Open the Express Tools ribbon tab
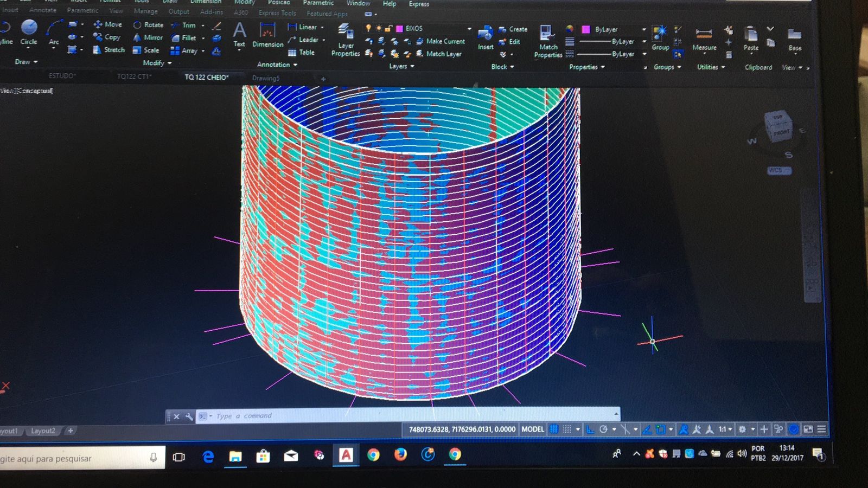 click(x=277, y=13)
